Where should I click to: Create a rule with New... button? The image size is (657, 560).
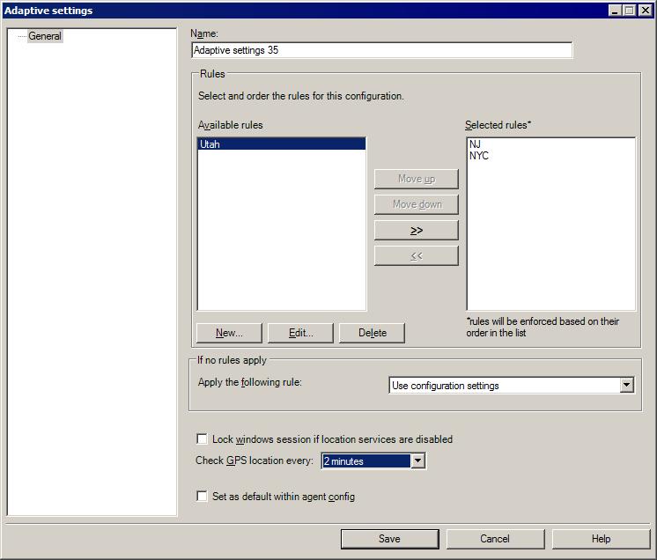(x=228, y=333)
